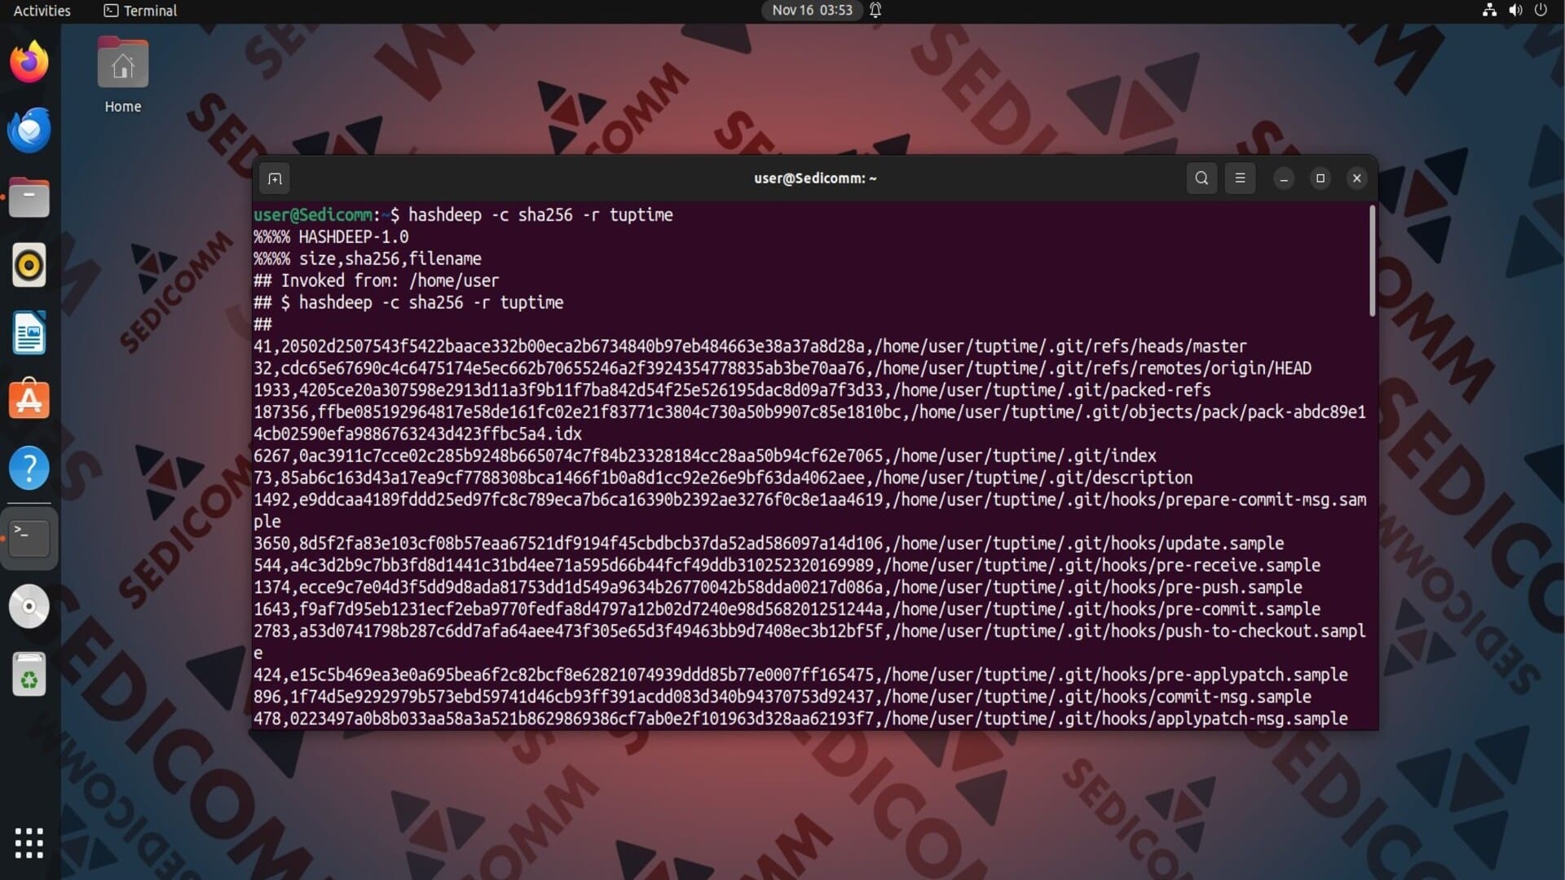1565x880 pixels.
Task: Launch Rhythmbox music player
Action: click(29, 266)
